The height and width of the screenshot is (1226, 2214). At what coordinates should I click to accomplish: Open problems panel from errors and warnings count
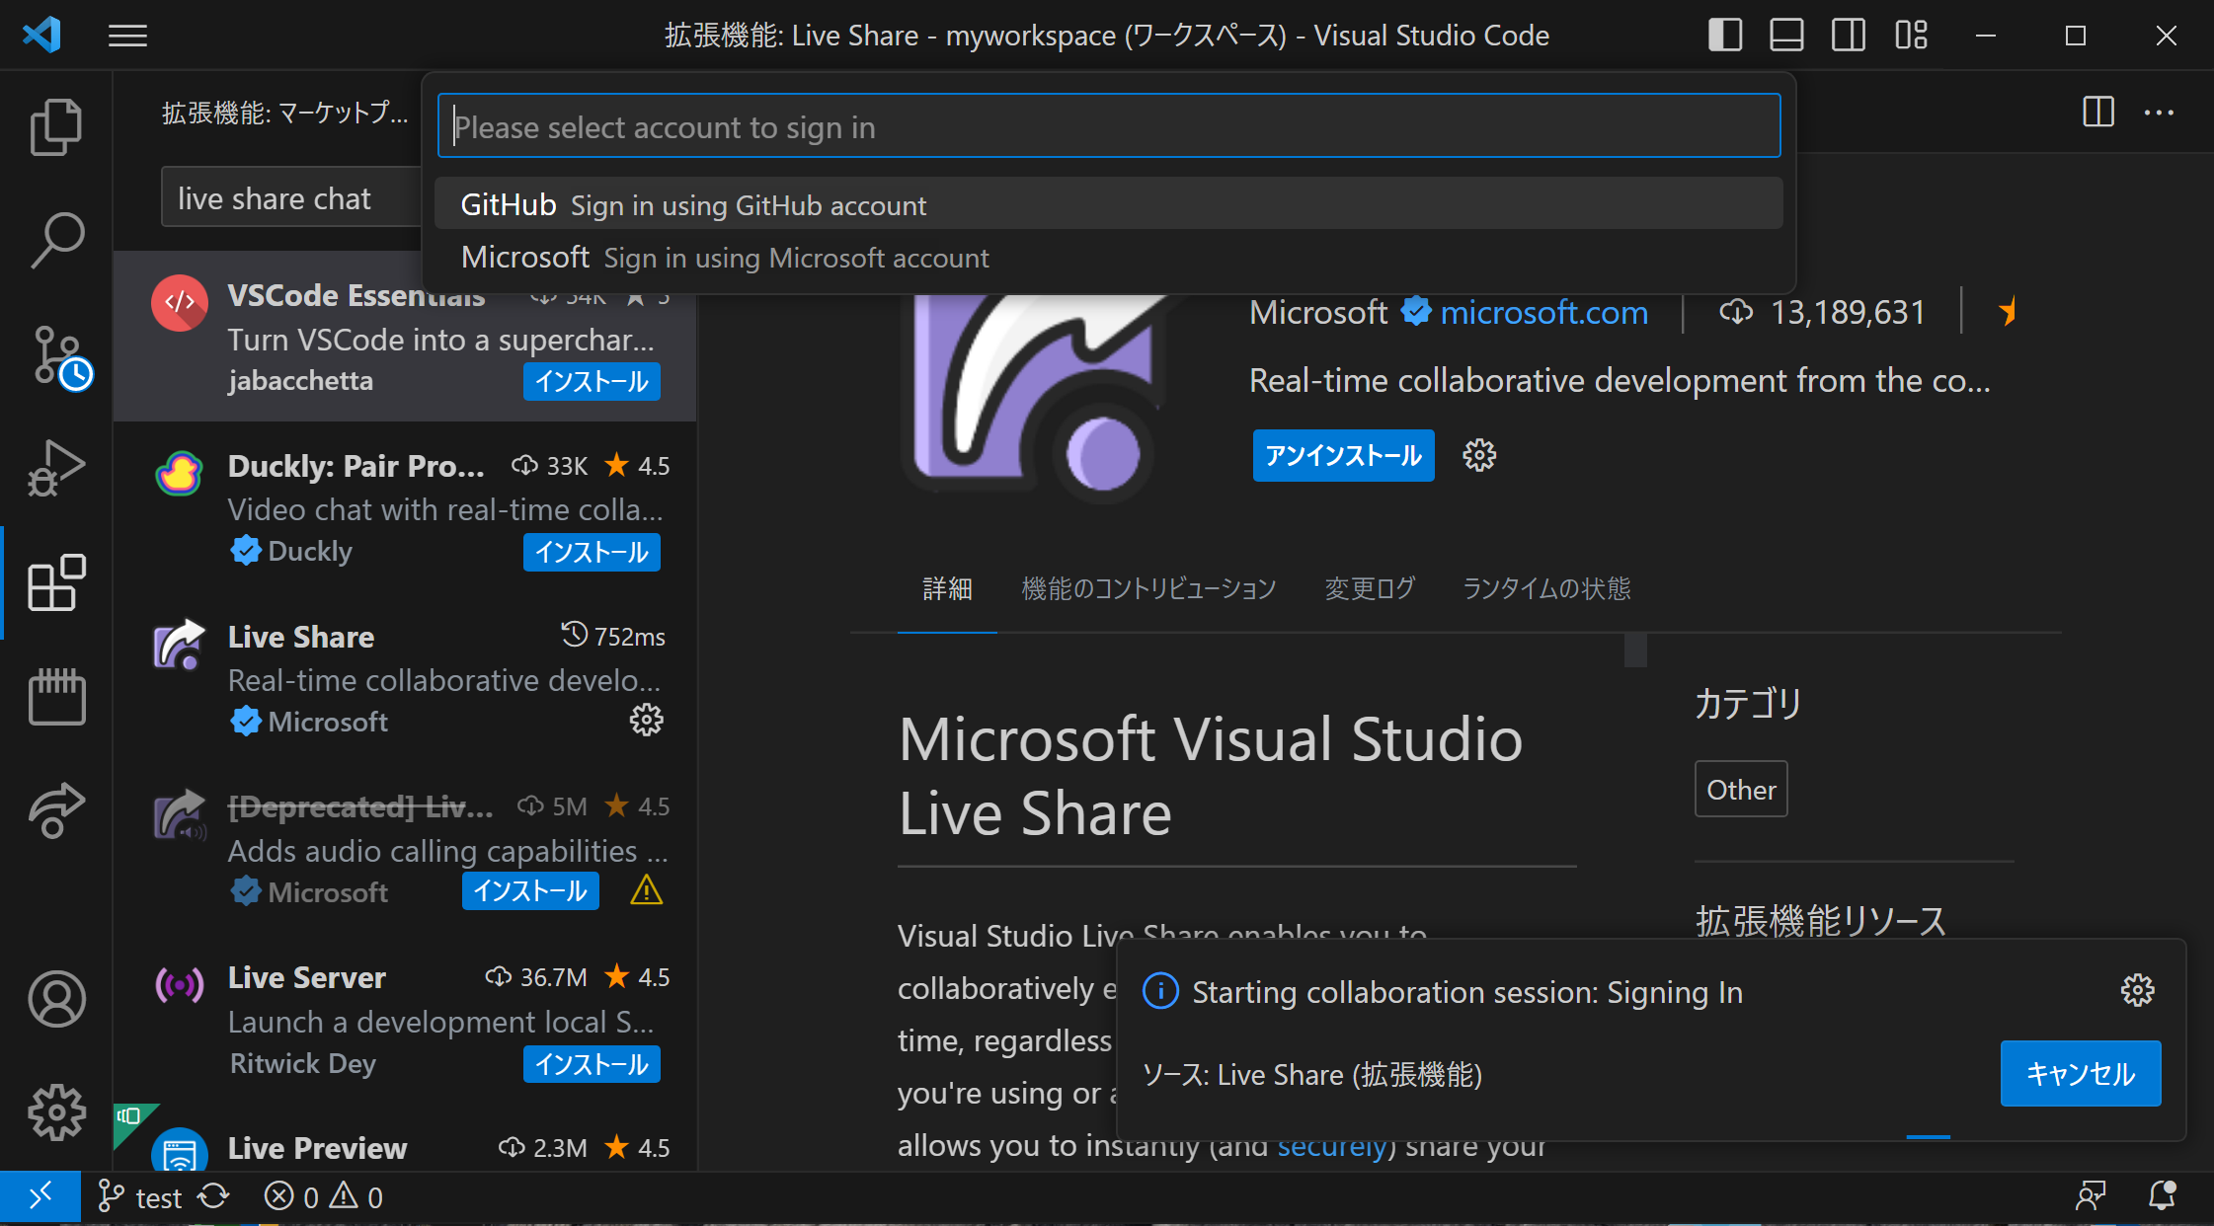tap(324, 1197)
